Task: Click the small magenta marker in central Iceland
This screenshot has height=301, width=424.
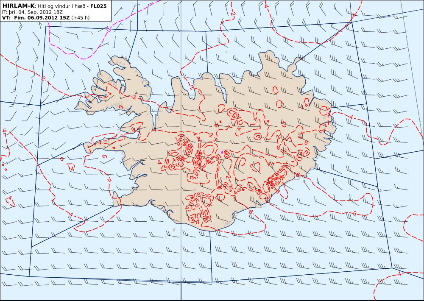Action: (x=222, y=152)
